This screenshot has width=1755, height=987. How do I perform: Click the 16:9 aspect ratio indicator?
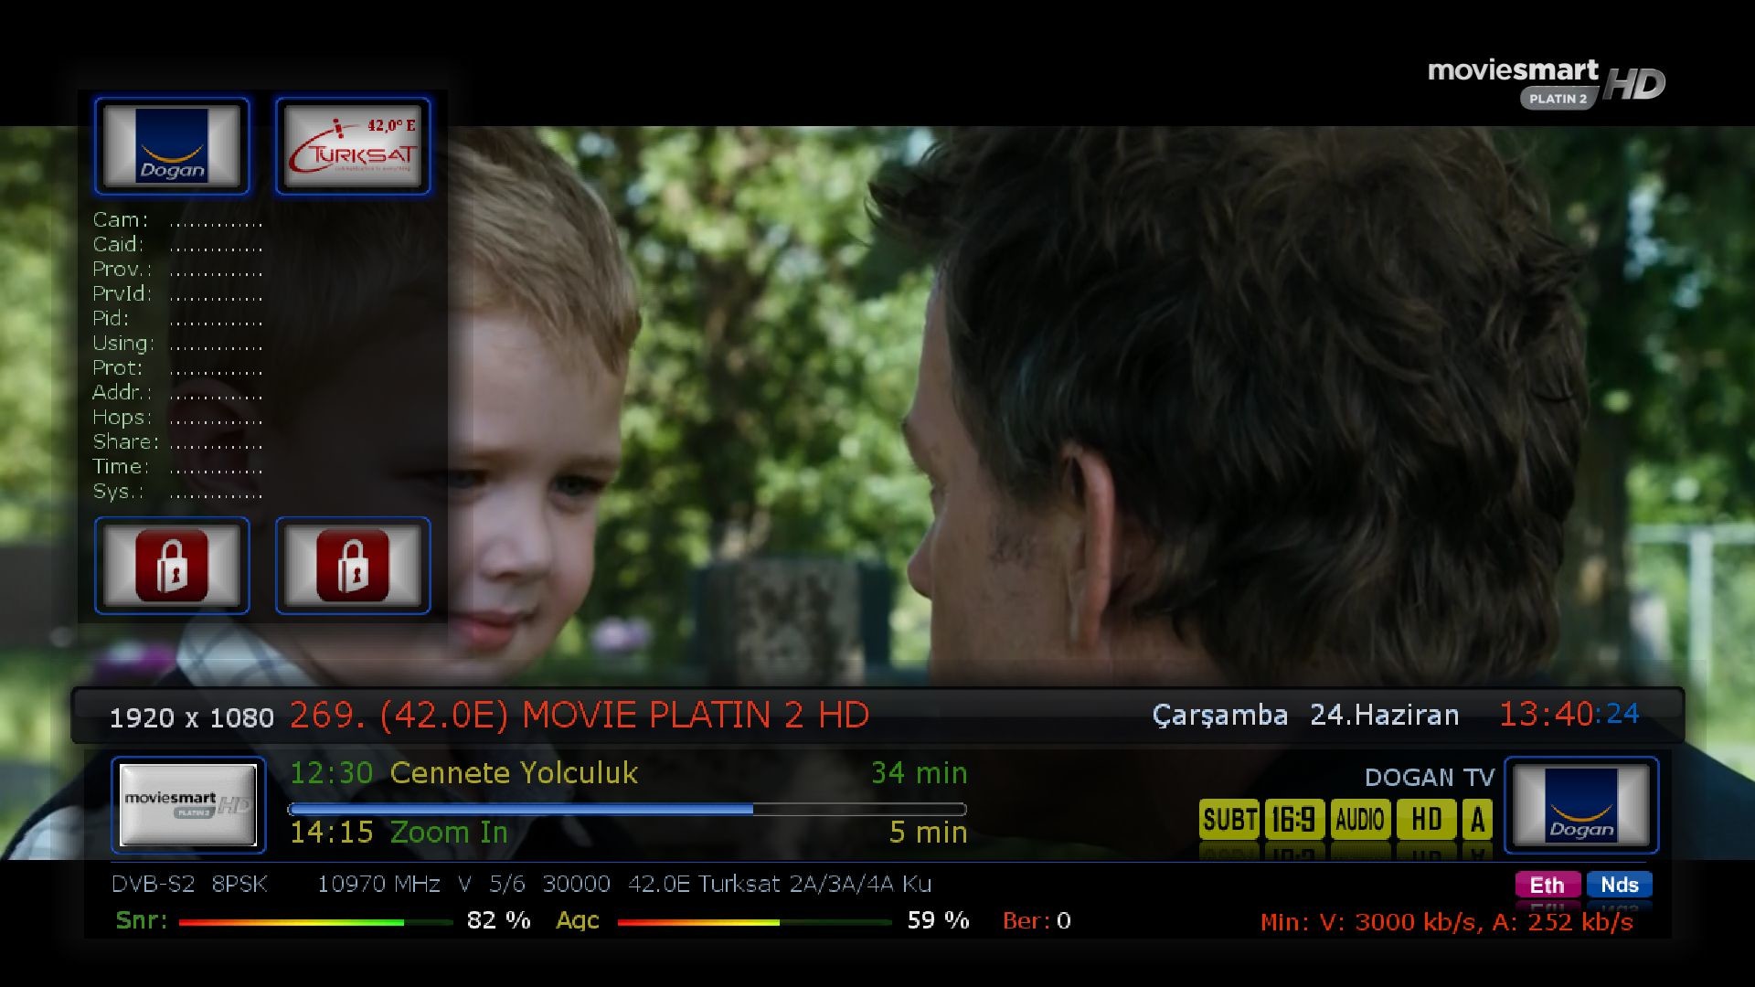tap(1294, 820)
